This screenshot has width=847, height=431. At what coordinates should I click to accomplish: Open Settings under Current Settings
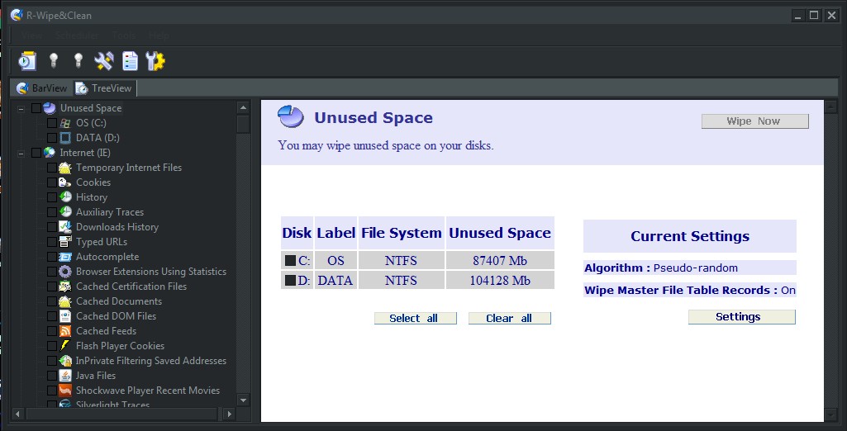click(742, 317)
